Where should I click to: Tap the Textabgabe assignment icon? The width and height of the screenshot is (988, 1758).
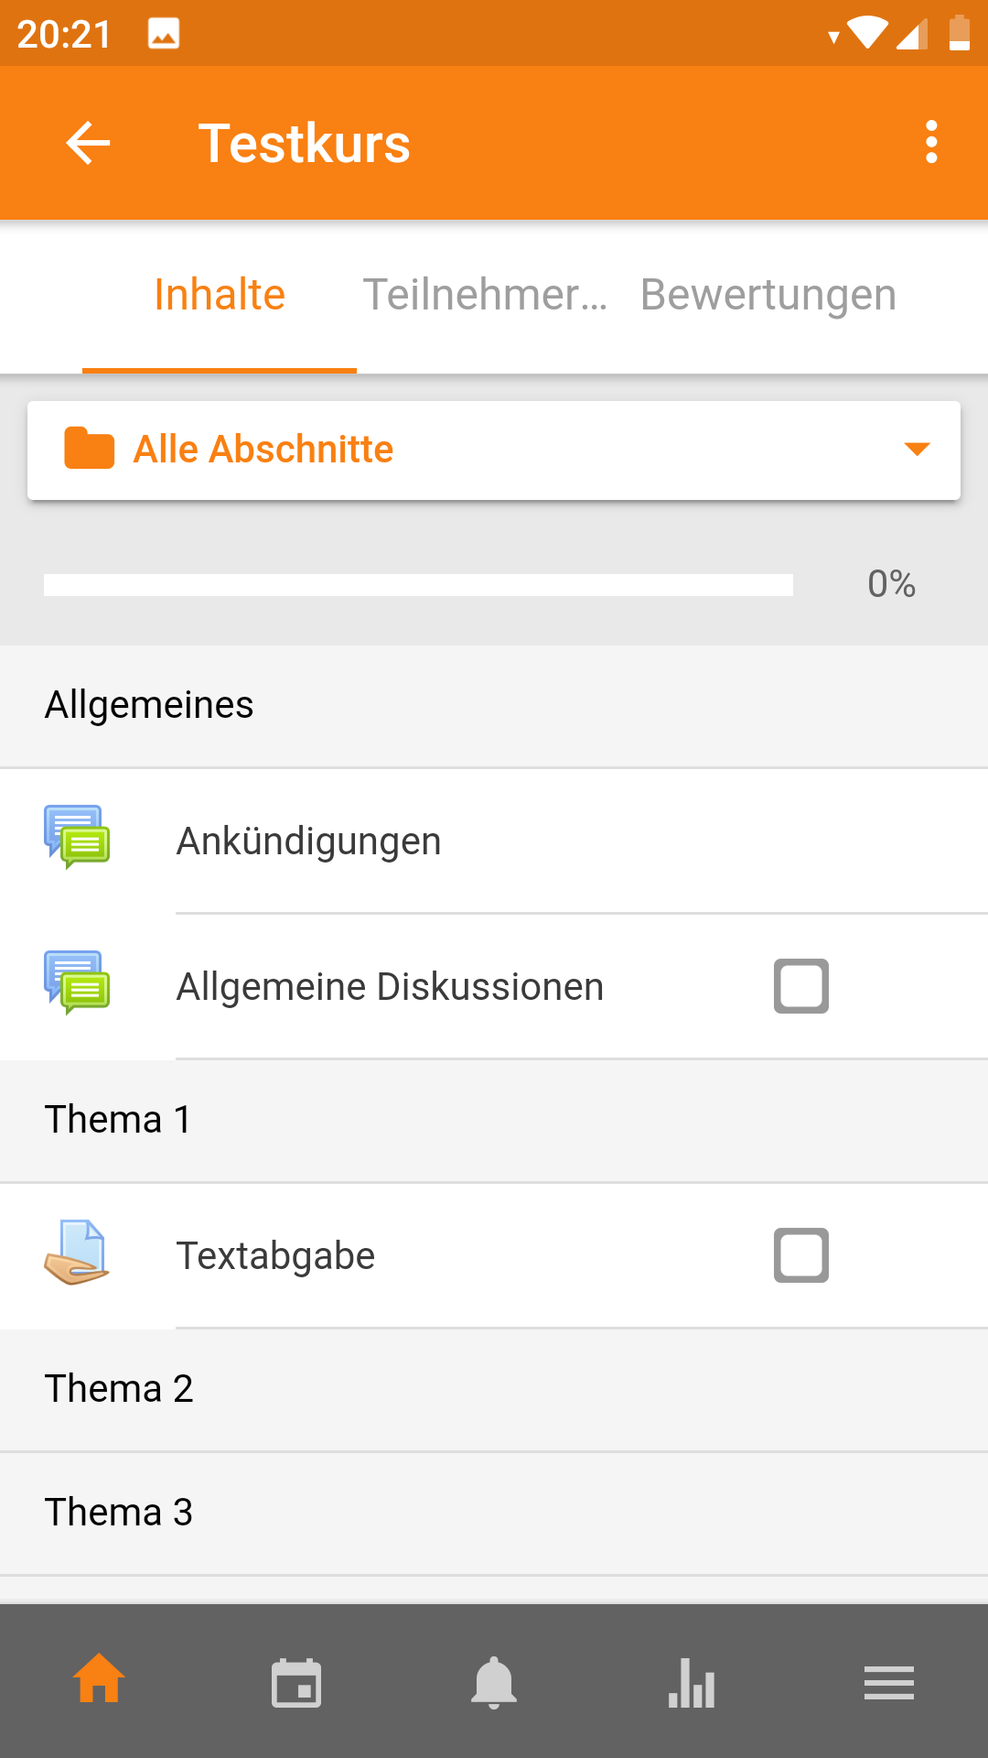pyautogui.click(x=77, y=1253)
